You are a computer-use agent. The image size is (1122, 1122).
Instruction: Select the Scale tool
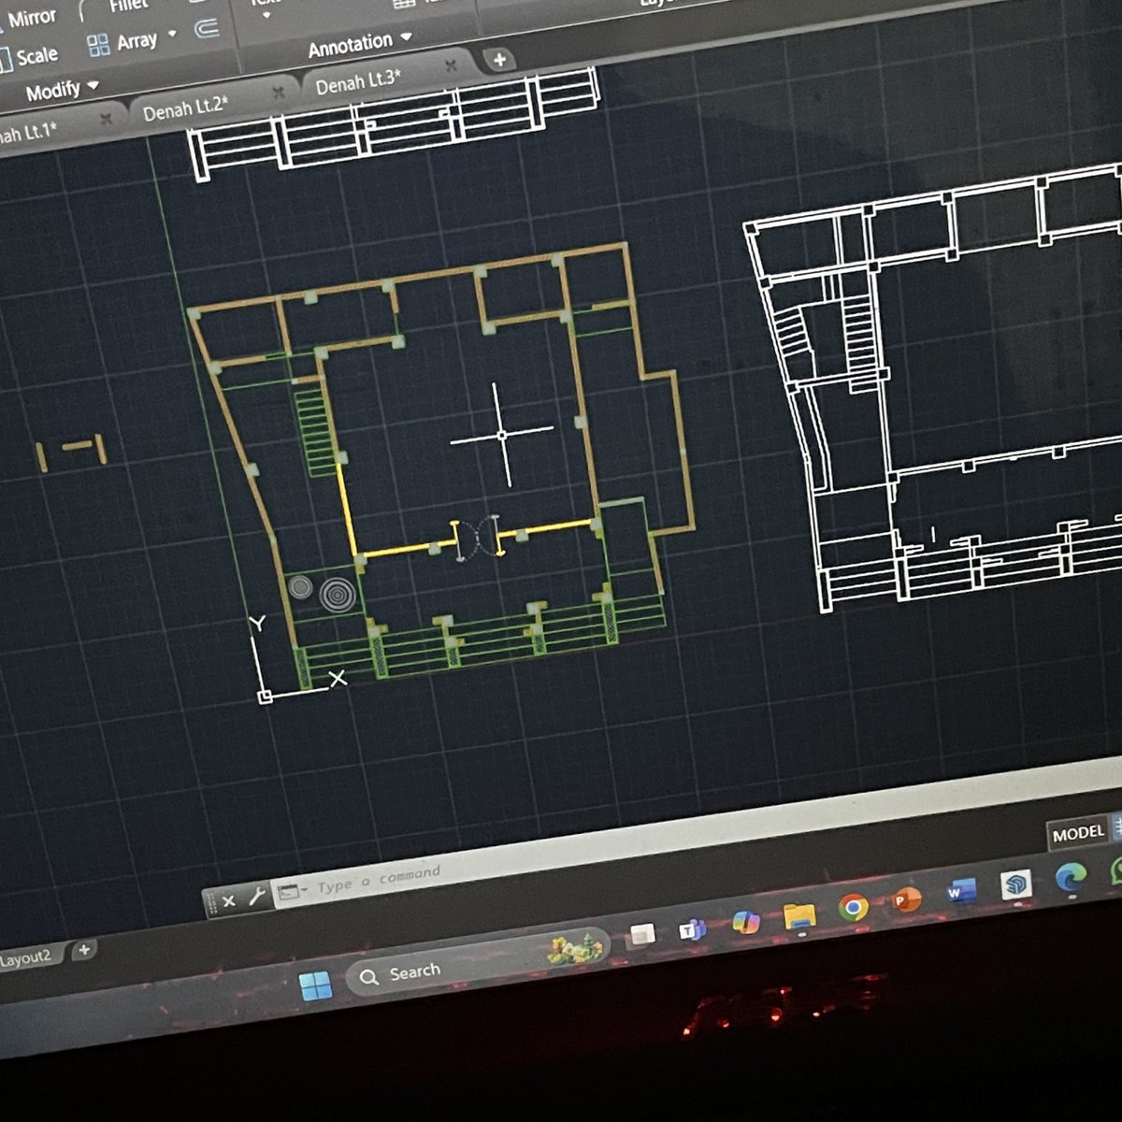click(x=28, y=57)
